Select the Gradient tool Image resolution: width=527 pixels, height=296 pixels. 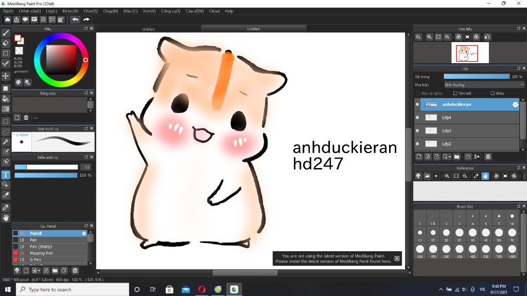[x=6, y=109]
